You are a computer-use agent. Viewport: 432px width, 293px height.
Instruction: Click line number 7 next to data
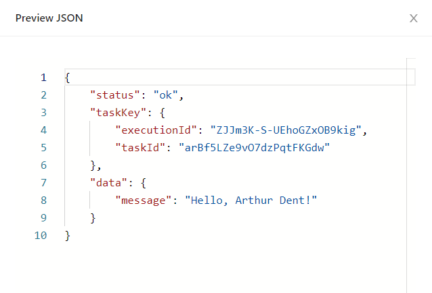43,183
